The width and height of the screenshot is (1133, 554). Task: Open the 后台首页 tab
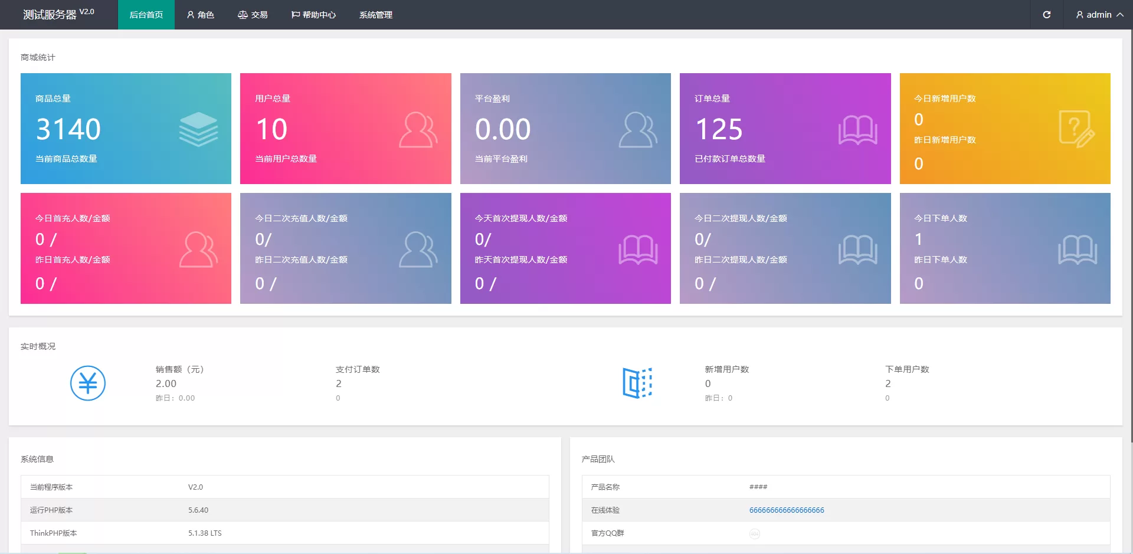pos(146,15)
